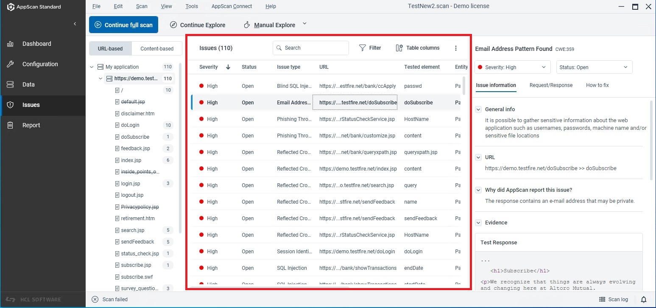
Task: Open the Edit menu
Action: click(x=118, y=6)
